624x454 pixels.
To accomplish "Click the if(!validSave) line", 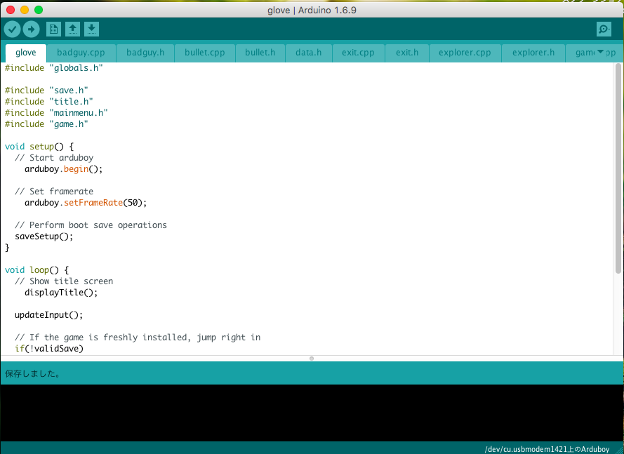I will tap(49, 349).
